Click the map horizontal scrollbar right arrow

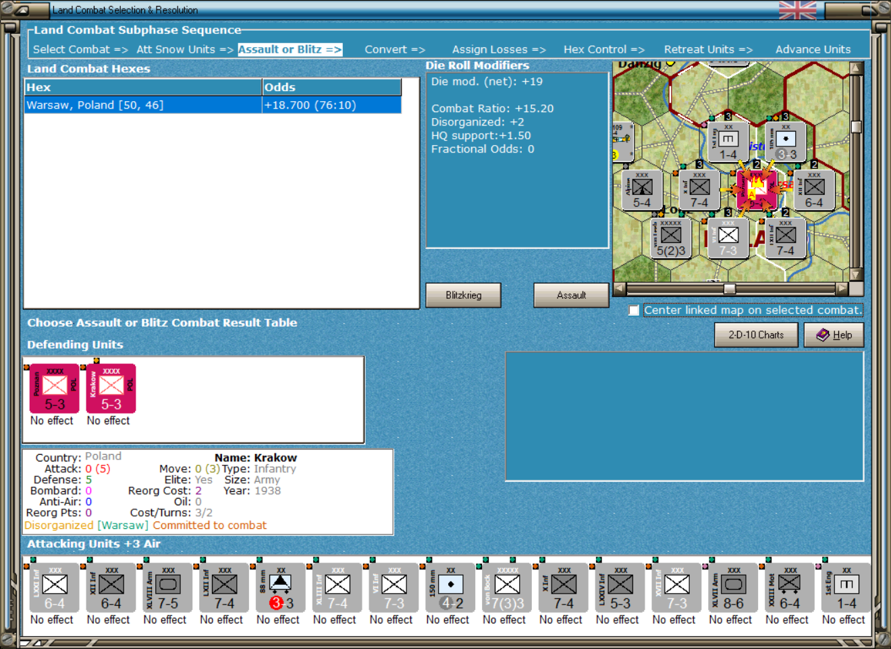[x=842, y=289]
